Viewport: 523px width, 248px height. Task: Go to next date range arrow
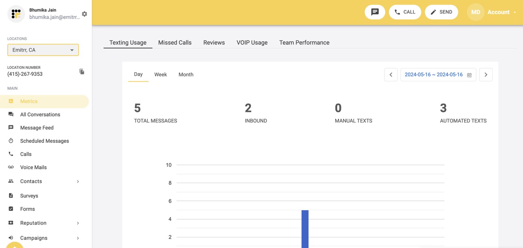[486, 75]
